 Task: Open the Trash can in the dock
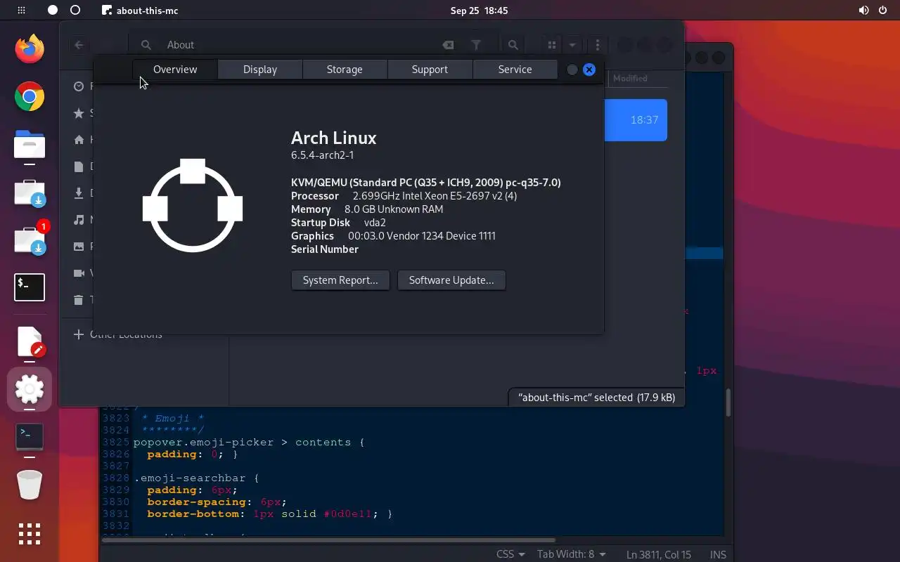click(x=30, y=485)
